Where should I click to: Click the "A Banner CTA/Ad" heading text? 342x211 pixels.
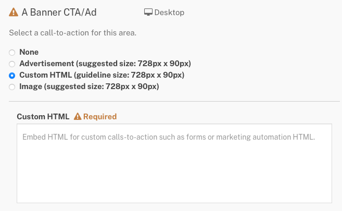click(59, 12)
